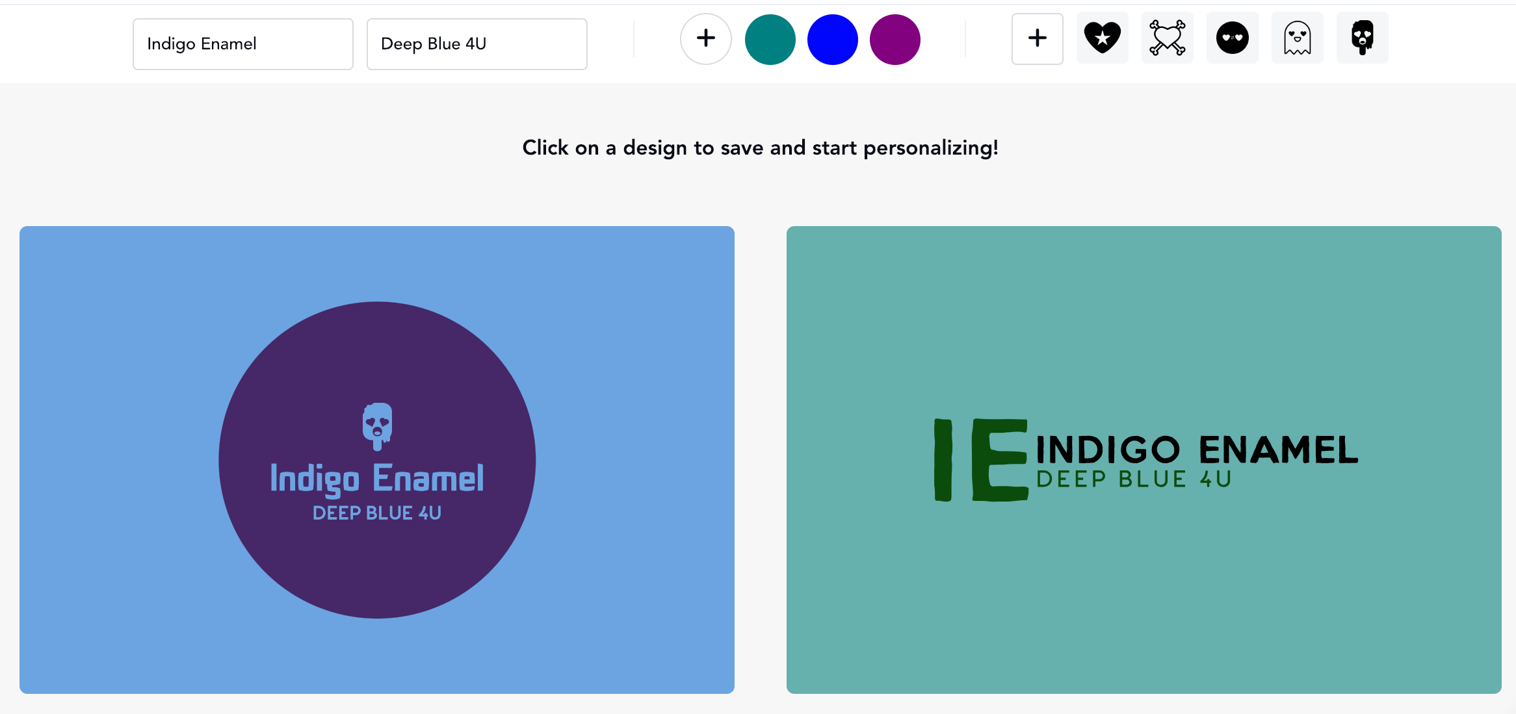The width and height of the screenshot is (1516, 714).
Task: Click DEEP BLUE 4U text in left logo
Action: coord(377,513)
